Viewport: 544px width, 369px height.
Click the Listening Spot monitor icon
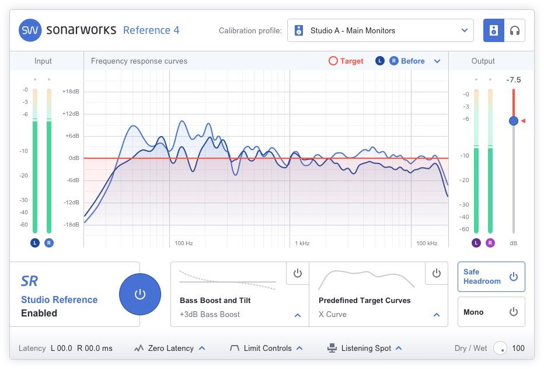pyautogui.click(x=332, y=349)
